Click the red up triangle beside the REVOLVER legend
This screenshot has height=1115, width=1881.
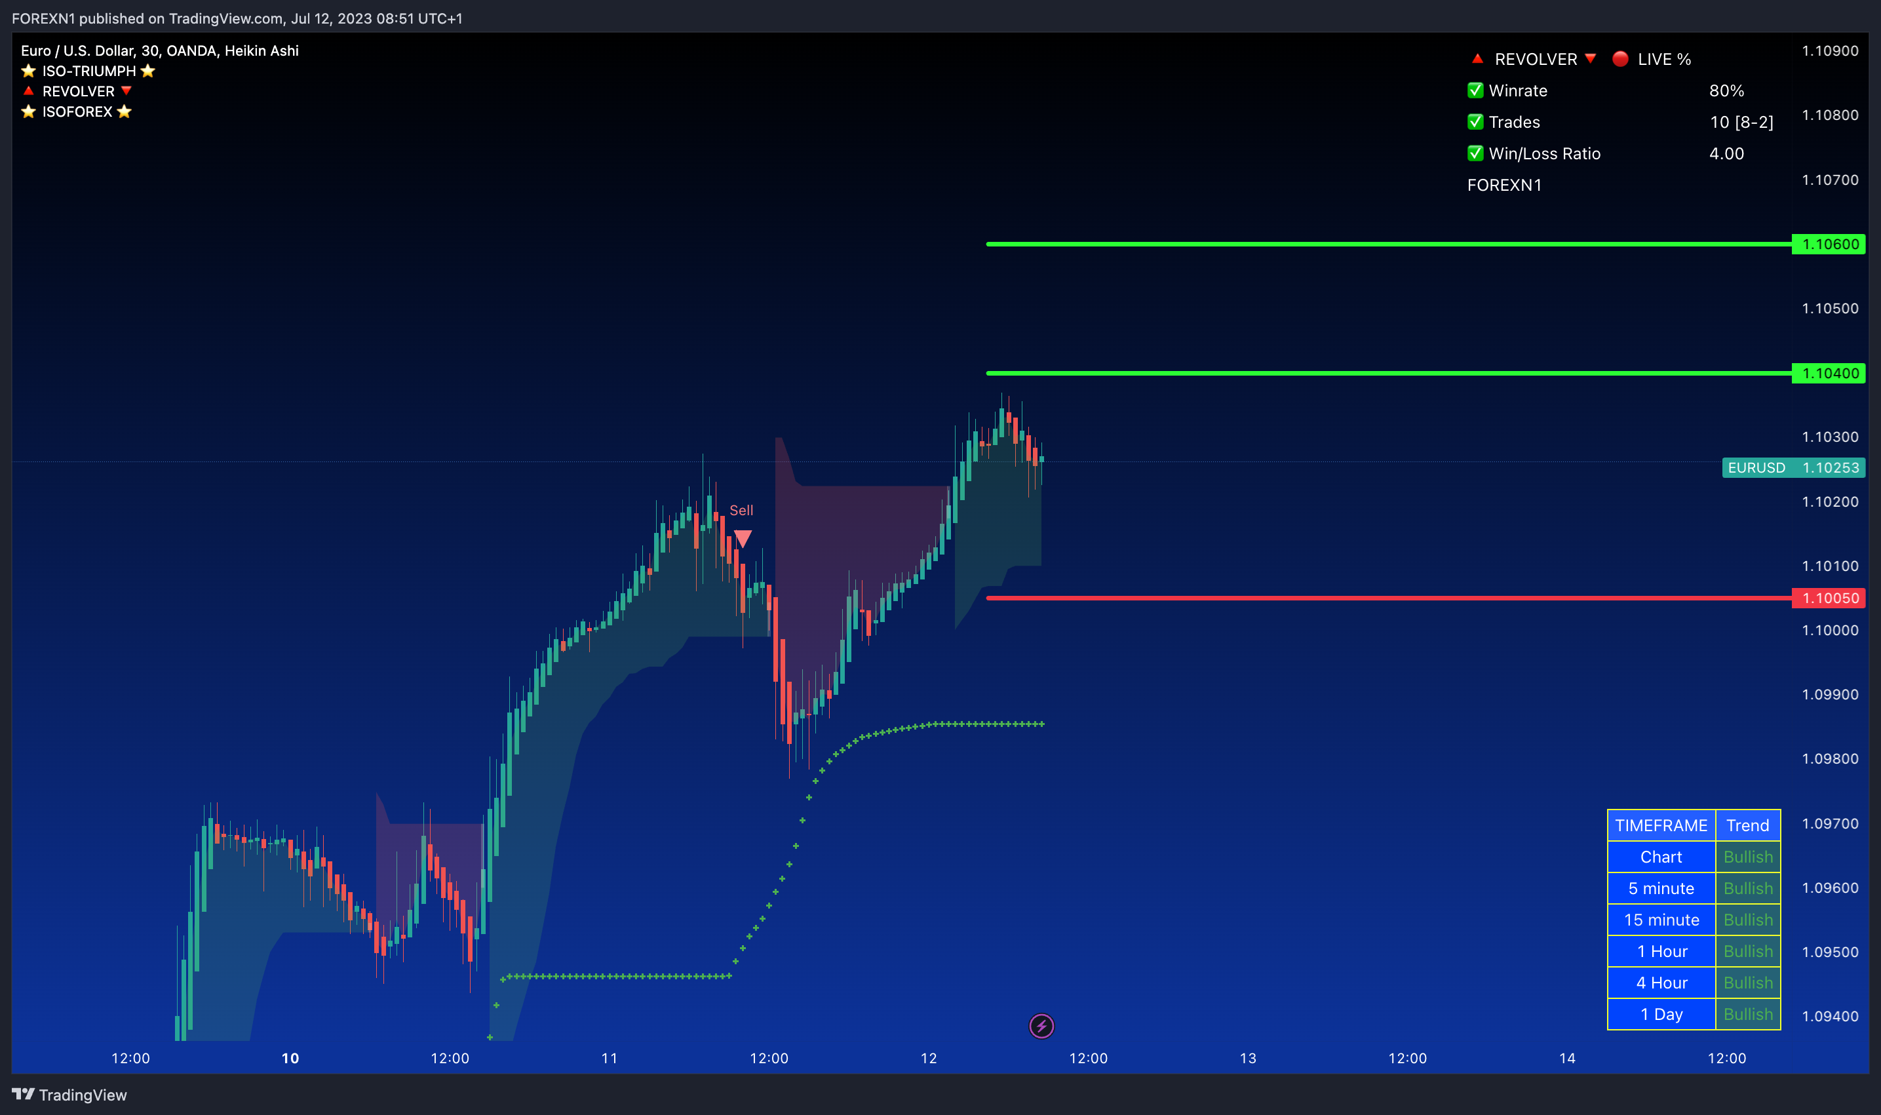[29, 91]
